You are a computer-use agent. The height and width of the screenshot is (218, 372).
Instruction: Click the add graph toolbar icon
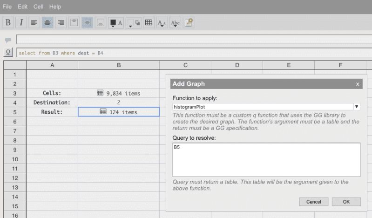(x=189, y=22)
